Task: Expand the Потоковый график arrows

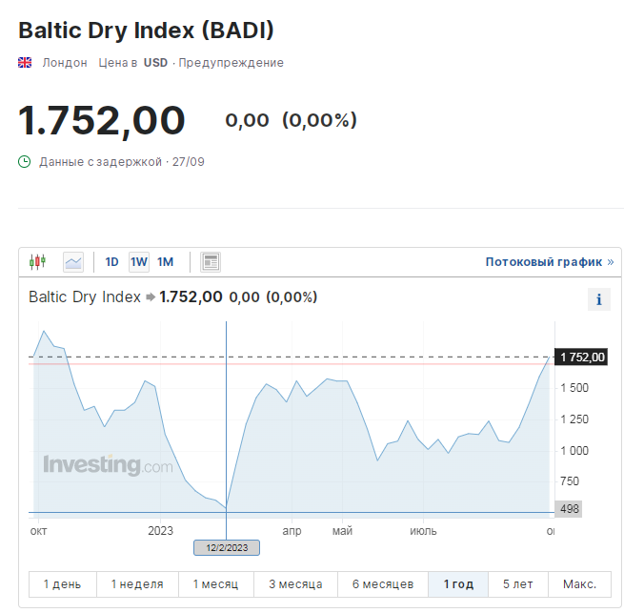Action: [610, 261]
